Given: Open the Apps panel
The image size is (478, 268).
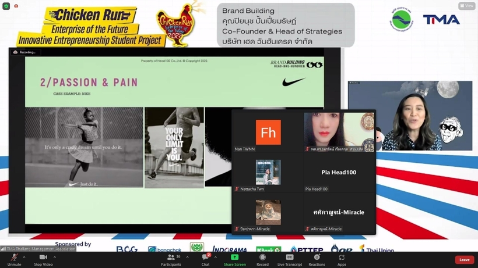Looking at the screenshot, I should tap(342, 260).
